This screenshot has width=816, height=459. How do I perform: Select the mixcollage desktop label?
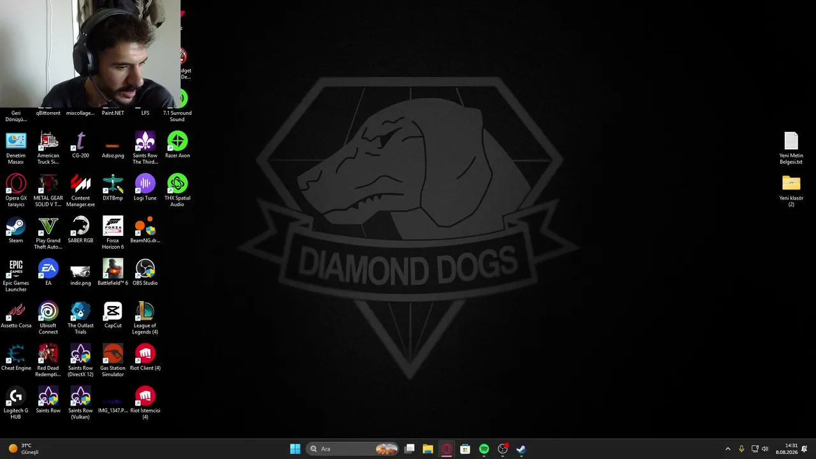pos(80,113)
